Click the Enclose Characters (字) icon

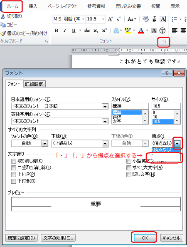pos(162,30)
